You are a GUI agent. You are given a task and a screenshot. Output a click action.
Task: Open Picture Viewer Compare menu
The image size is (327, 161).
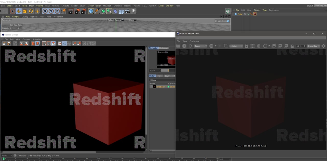(26, 39)
